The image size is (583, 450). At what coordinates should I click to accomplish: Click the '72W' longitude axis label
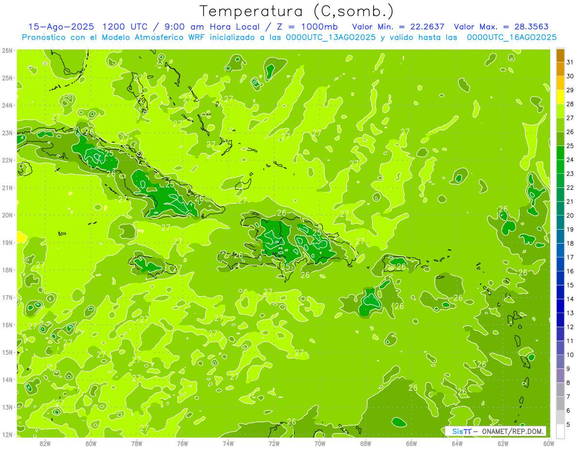click(x=274, y=443)
